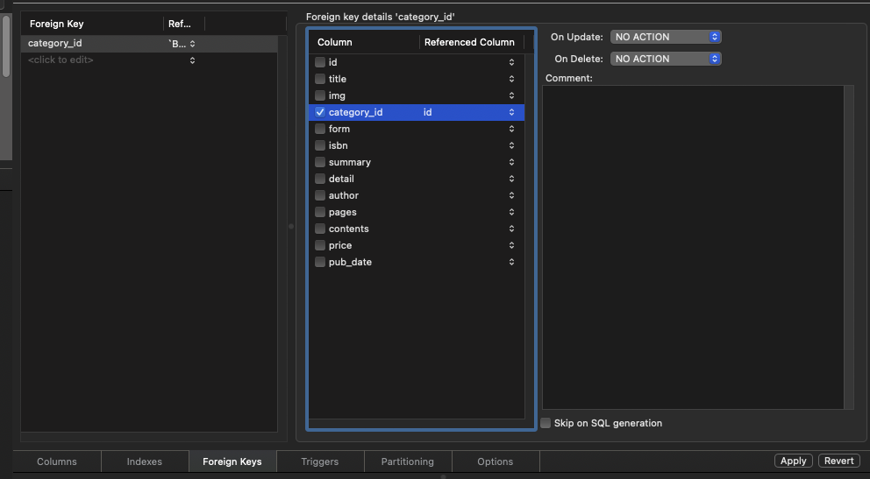This screenshot has width=870, height=479.
Task: Open the Partitioning tab
Action: tap(407, 461)
